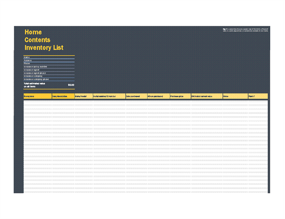
Task: Click the Date purchased column header
Action: [136, 96]
